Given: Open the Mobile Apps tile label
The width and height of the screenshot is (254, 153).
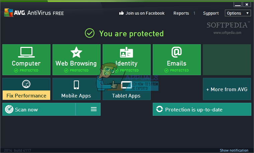Looking at the screenshot, I should [x=76, y=96].
